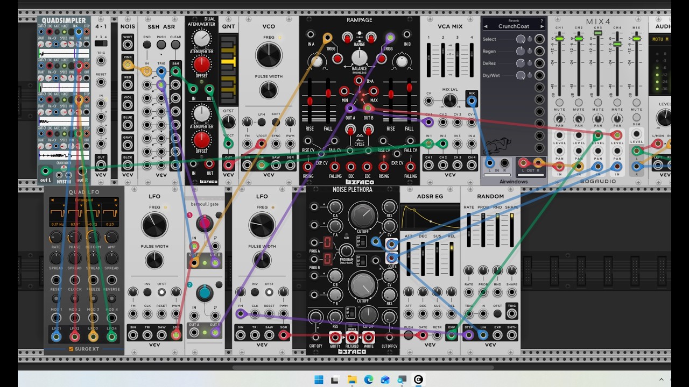This screenshot has width=689, height=387.
Task: Click the CrunchCoat Select knob
Action: pyautogui.click(x=521, y=39)
